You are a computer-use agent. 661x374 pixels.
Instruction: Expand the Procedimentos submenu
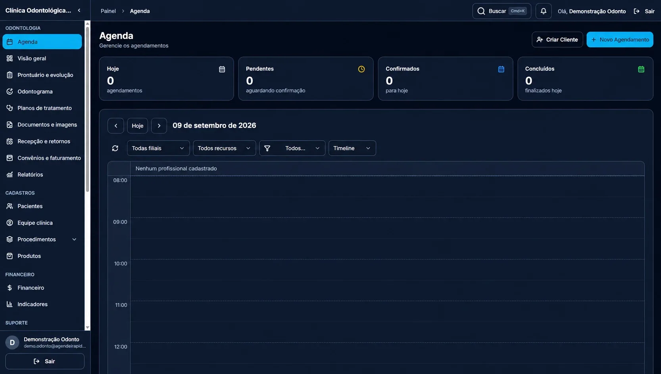[74, 240]
